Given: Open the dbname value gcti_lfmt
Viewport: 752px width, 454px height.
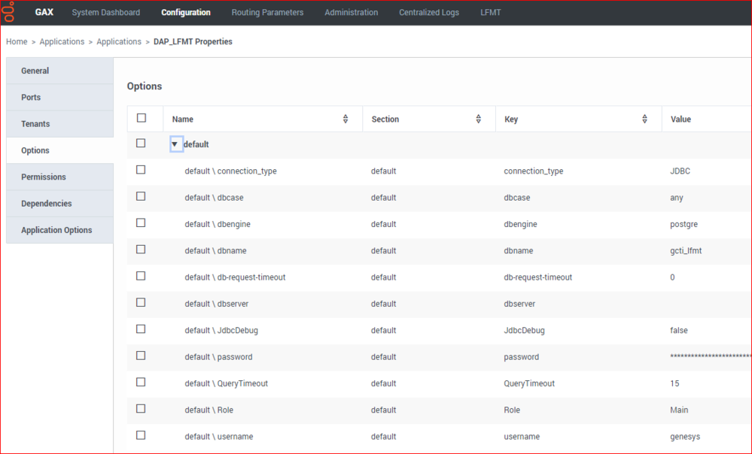Looking at the screenshot, I should 686,250.
